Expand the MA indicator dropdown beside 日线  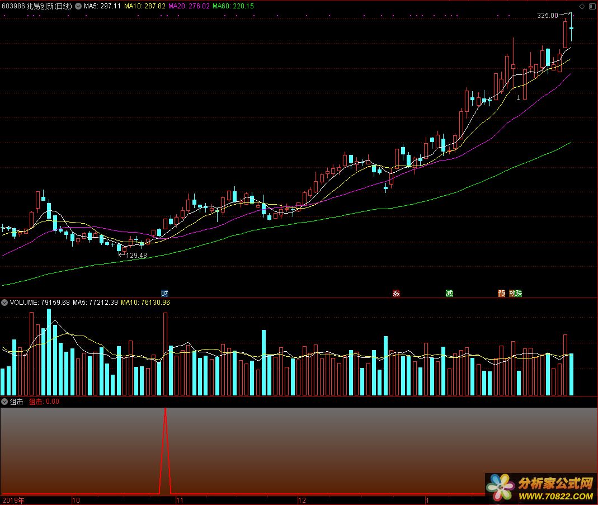[x=78, y=6]
